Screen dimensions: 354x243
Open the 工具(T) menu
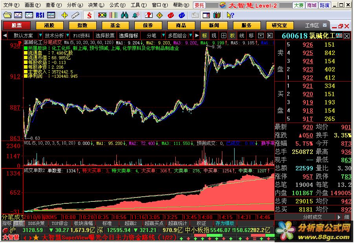click(139, 5)
